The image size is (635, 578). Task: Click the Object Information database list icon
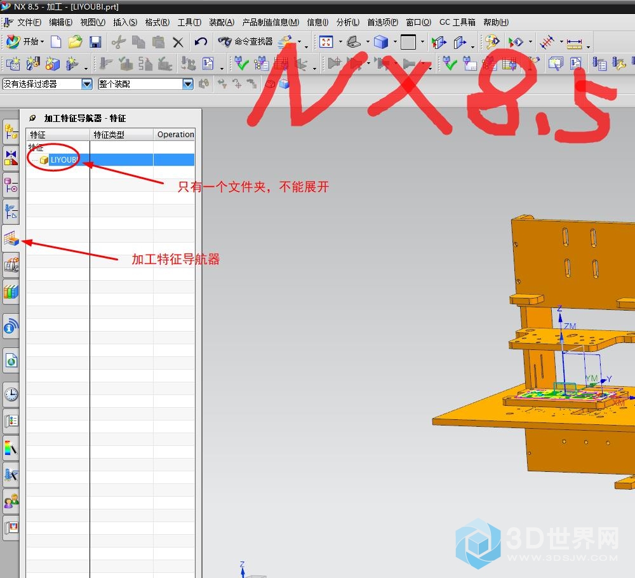[x=599, y=64]
